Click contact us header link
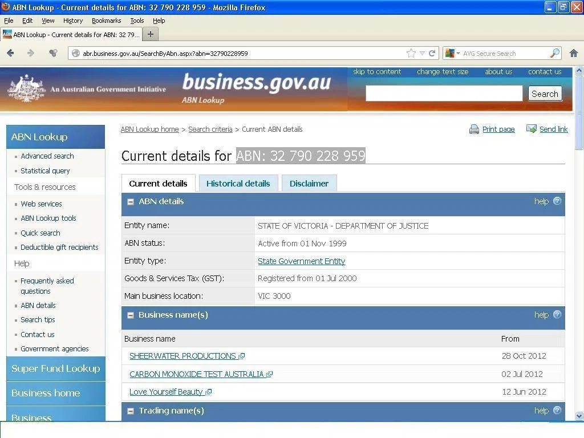This screenshot has width=584, height=438. pos(545,71)
